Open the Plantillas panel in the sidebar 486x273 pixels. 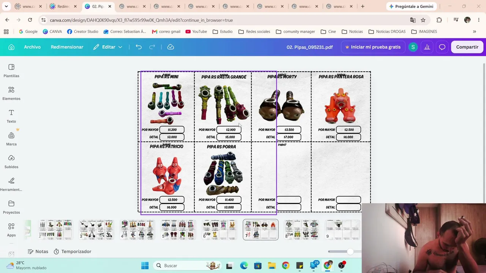pos(11,71)
